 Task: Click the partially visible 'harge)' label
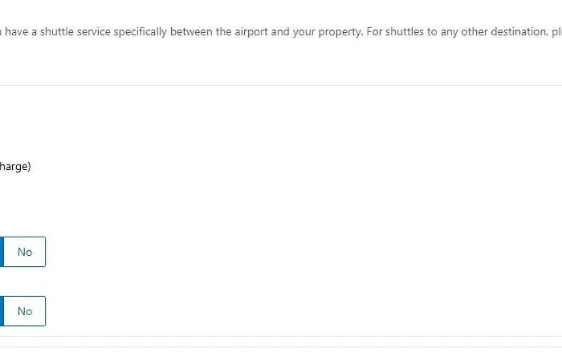[x=15, y=167]
